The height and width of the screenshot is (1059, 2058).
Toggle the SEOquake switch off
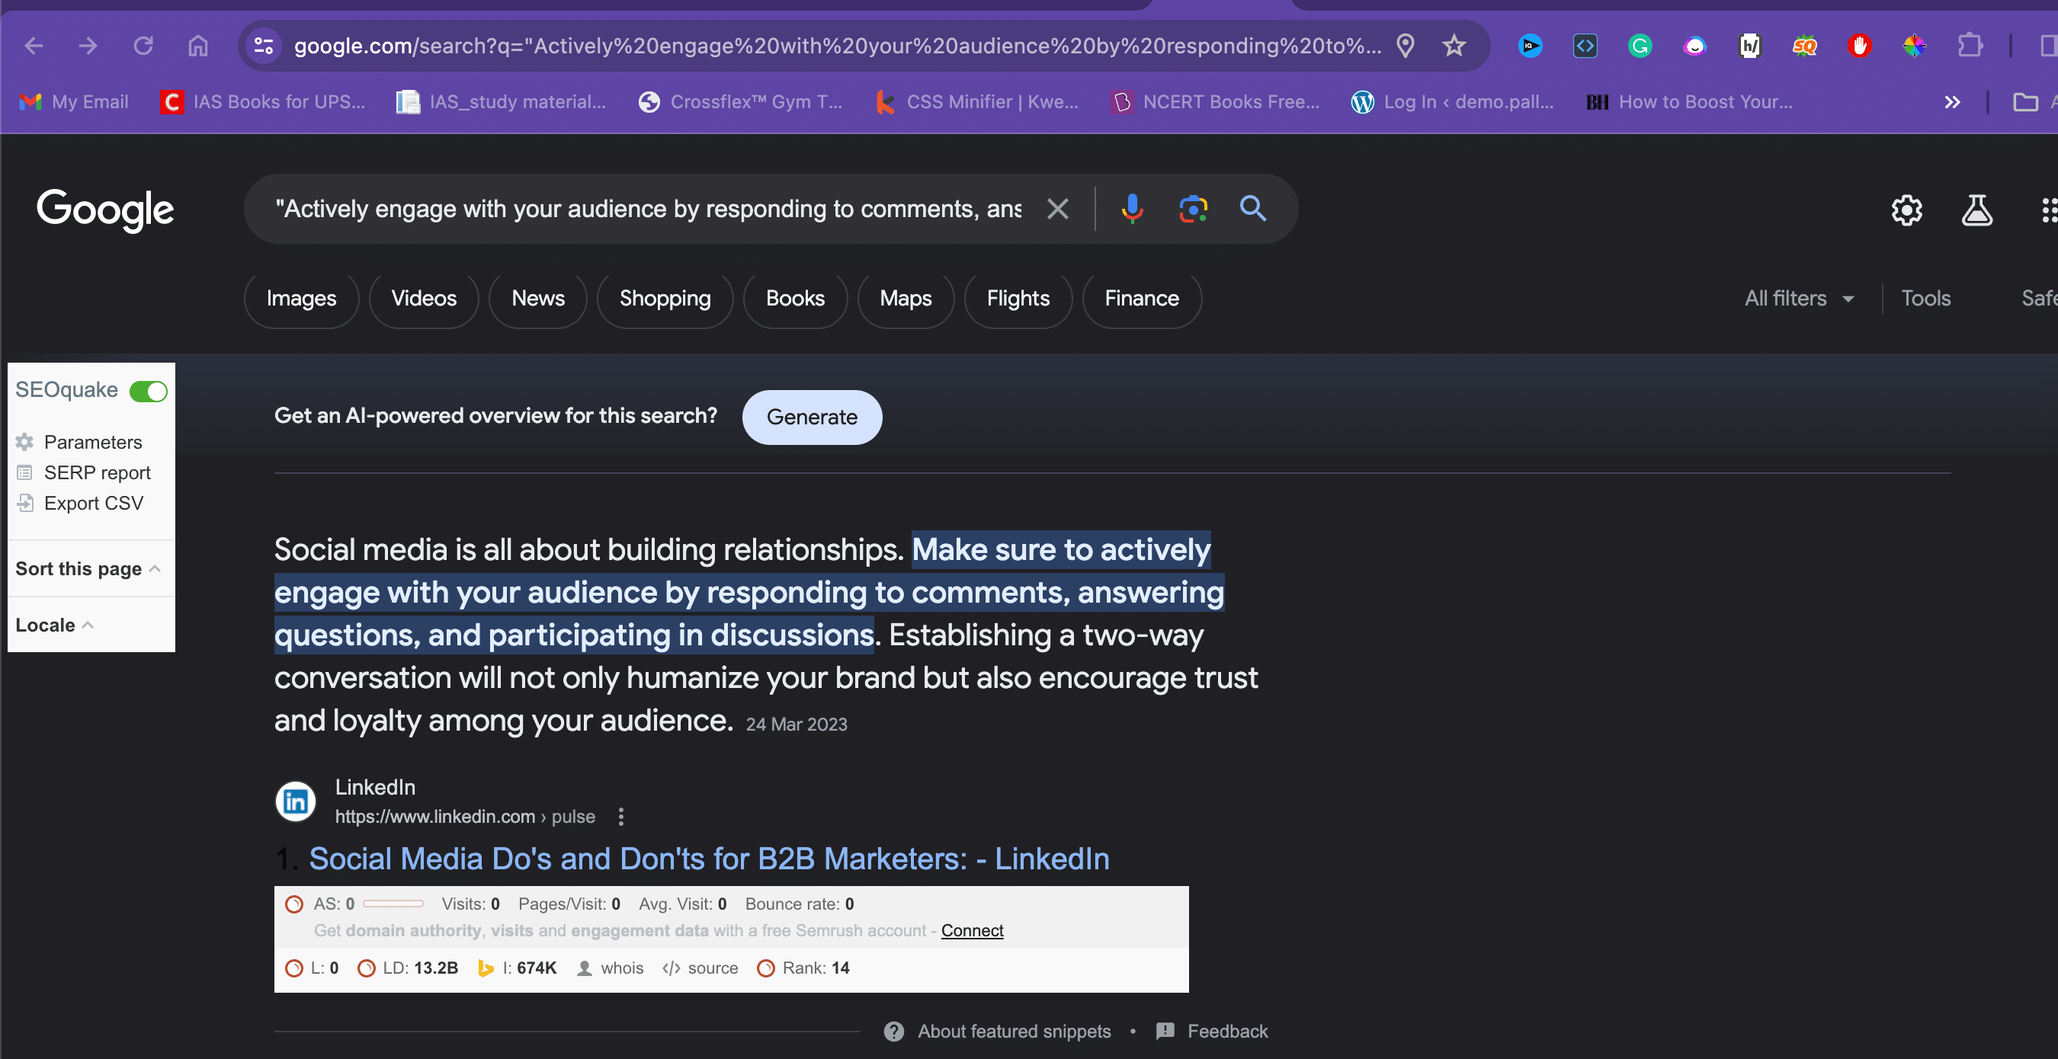tap(149, 392)
